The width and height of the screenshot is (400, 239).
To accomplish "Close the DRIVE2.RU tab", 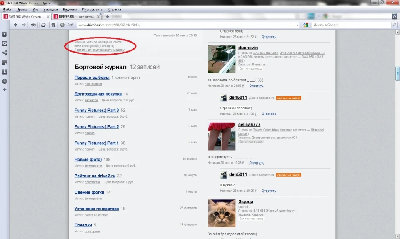I will (x=98, y=17).
